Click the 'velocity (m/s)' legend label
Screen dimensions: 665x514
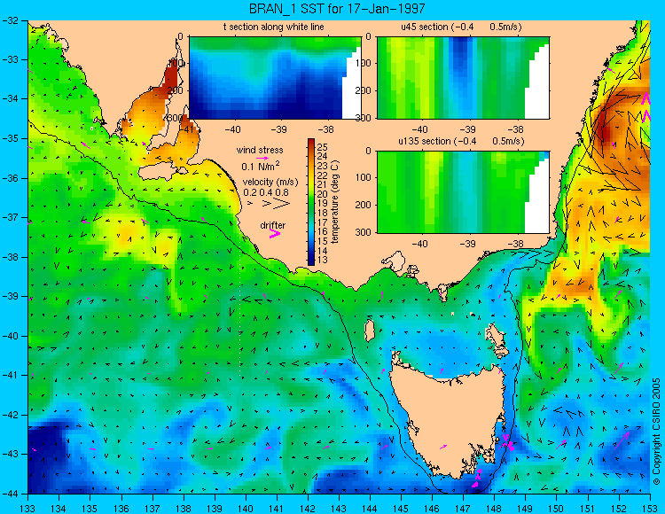pyautogui.click(x=270, y=183)
